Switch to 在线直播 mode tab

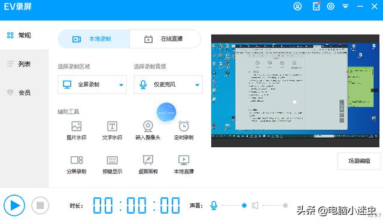pos(165,39)
